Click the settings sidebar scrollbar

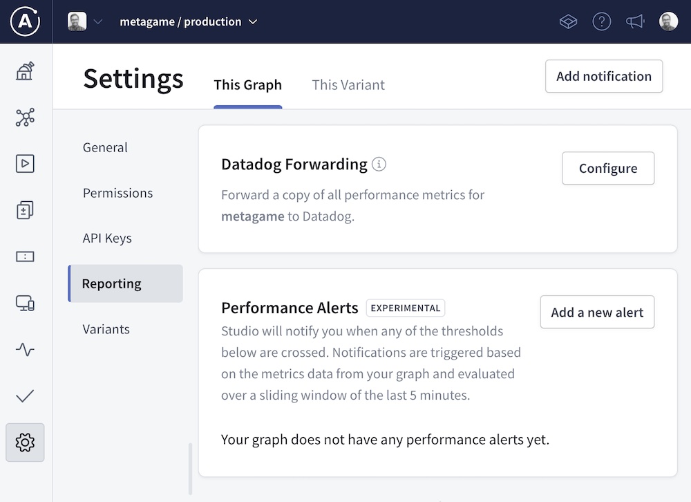[191, 469]
